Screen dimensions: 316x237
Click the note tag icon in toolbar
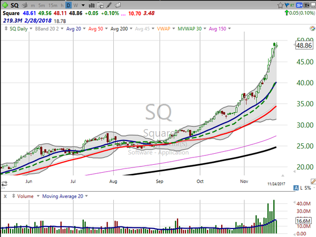click(x=118, y=5)
